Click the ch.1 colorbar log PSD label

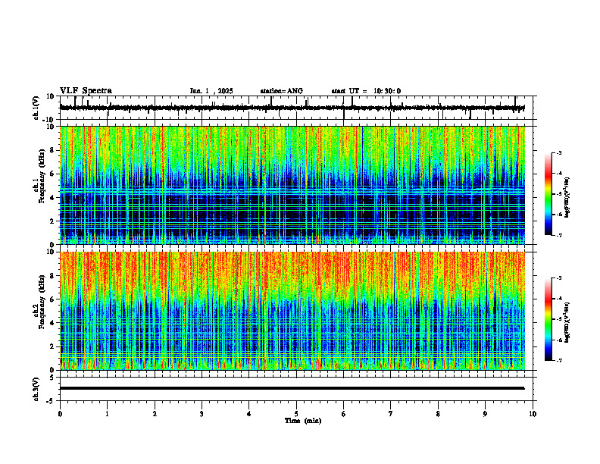pos(567,198)
